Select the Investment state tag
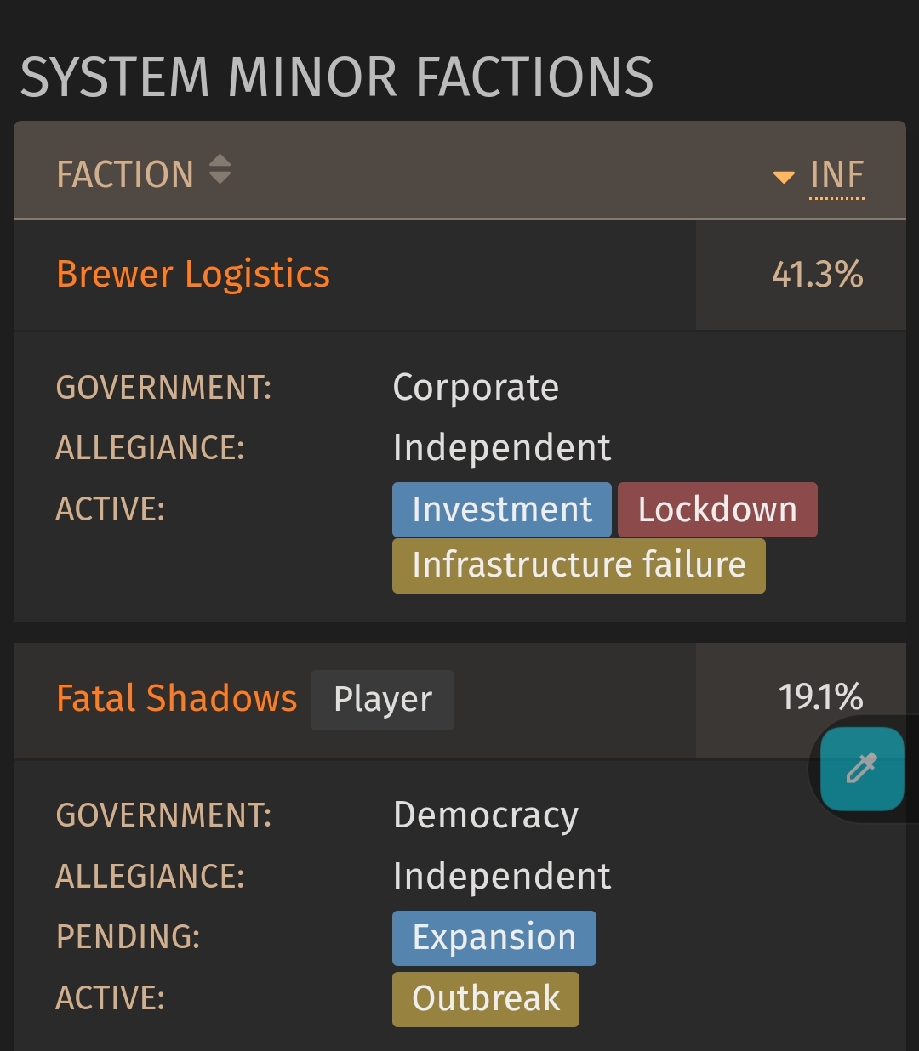This screenshot has height=1051, width=919. click(x=502, y=509)
